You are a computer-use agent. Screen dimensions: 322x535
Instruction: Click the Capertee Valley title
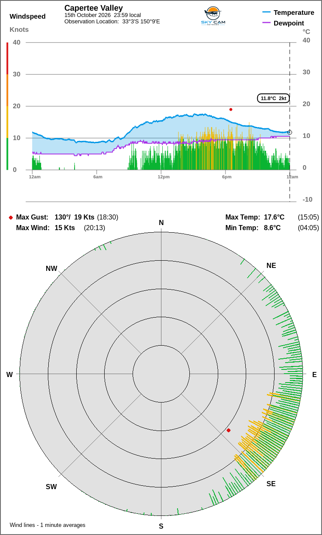[94, 8]
